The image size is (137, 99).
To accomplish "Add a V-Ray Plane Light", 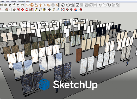I will [x=28, y=5].
